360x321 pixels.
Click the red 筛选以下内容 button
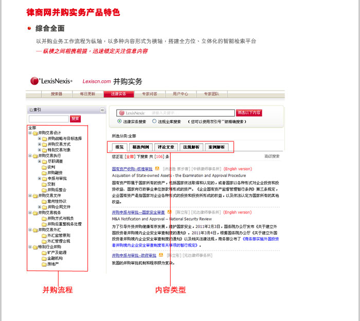[x=249, y=113]
